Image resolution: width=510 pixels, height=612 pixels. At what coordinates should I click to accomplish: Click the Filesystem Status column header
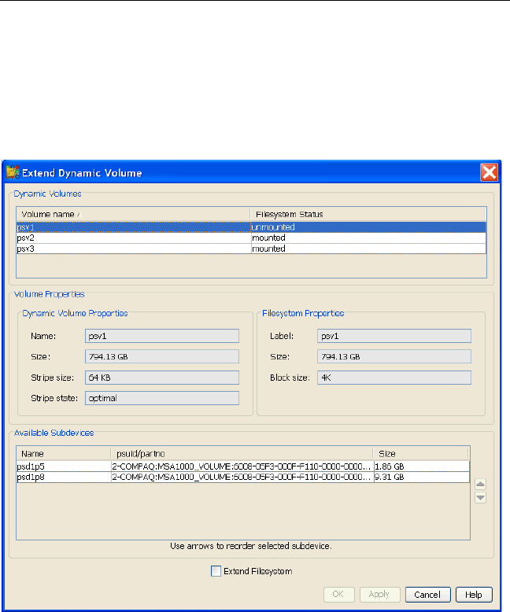(366, 214)
